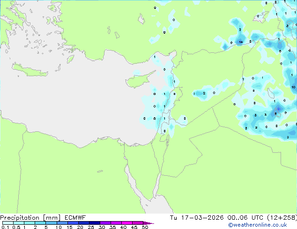The width and height of the screenshot is (297, 229).
Task: Select the 30–35 mm purple legend swatch
Action: (x=105, y=223)
